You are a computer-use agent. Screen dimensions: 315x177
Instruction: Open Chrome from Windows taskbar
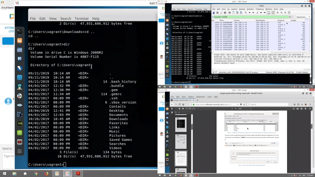35,173
